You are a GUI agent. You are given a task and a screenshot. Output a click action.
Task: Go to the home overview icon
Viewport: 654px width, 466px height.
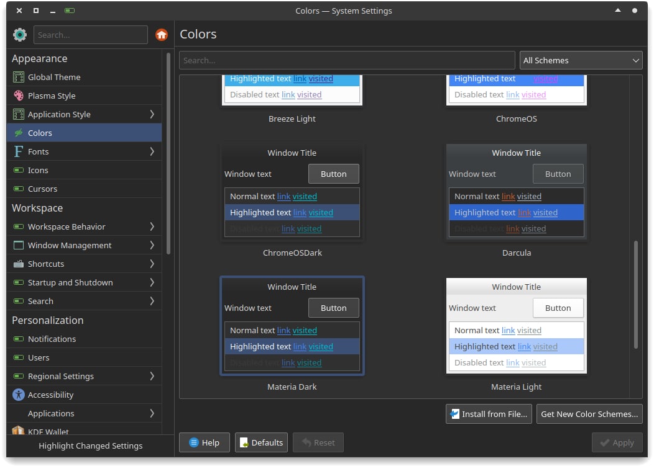pos(162,35)
